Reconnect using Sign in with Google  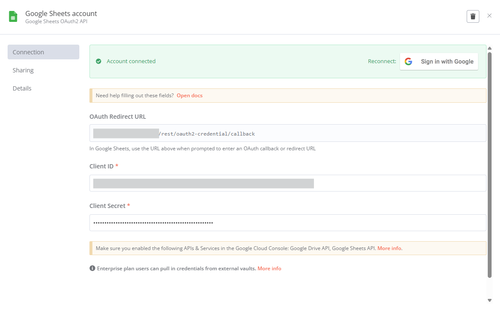point(439,61)
